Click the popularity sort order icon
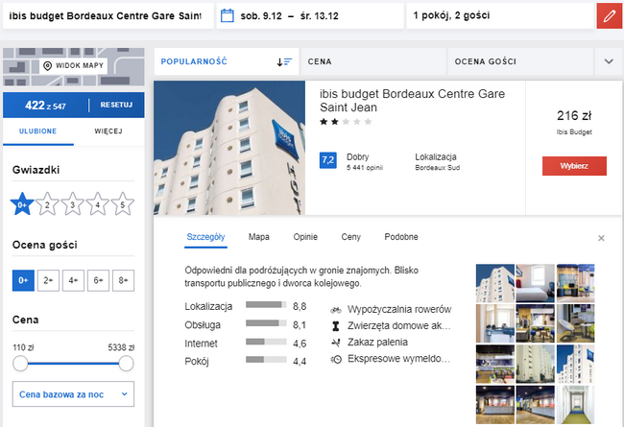 pyautogui.click(x=284, y=61)
